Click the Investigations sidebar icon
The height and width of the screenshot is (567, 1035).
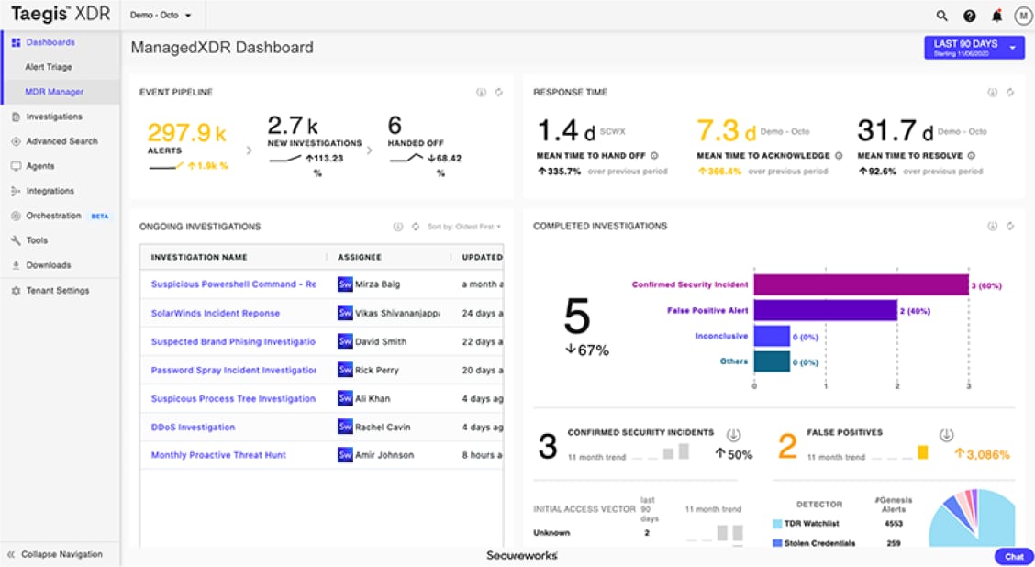(16, 117)
